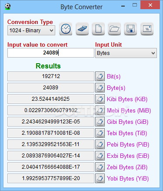Click the clock toolbar icon
The width and height of the screenshot is (163, 191).
pos(66,29)
